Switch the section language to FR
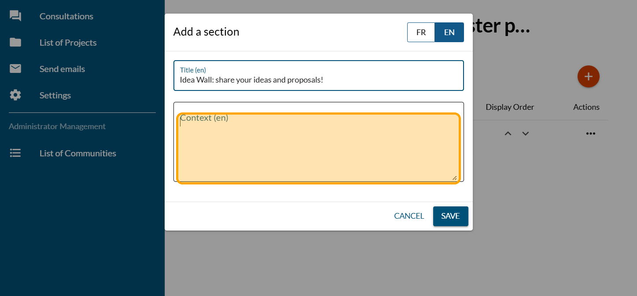This screenshot has width=637, height=296. (421, 32)
